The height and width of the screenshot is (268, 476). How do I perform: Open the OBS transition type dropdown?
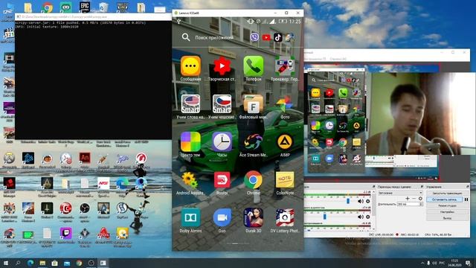click(x=400, y=193)
